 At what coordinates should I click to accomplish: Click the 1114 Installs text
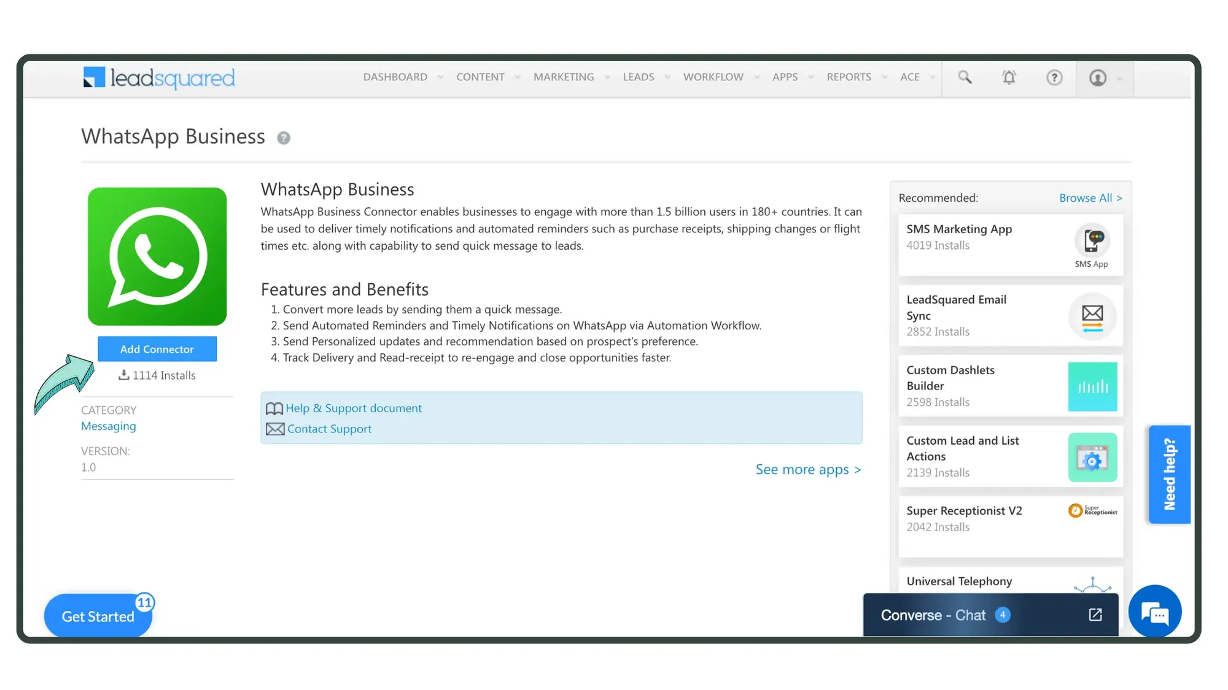(164, 375)
